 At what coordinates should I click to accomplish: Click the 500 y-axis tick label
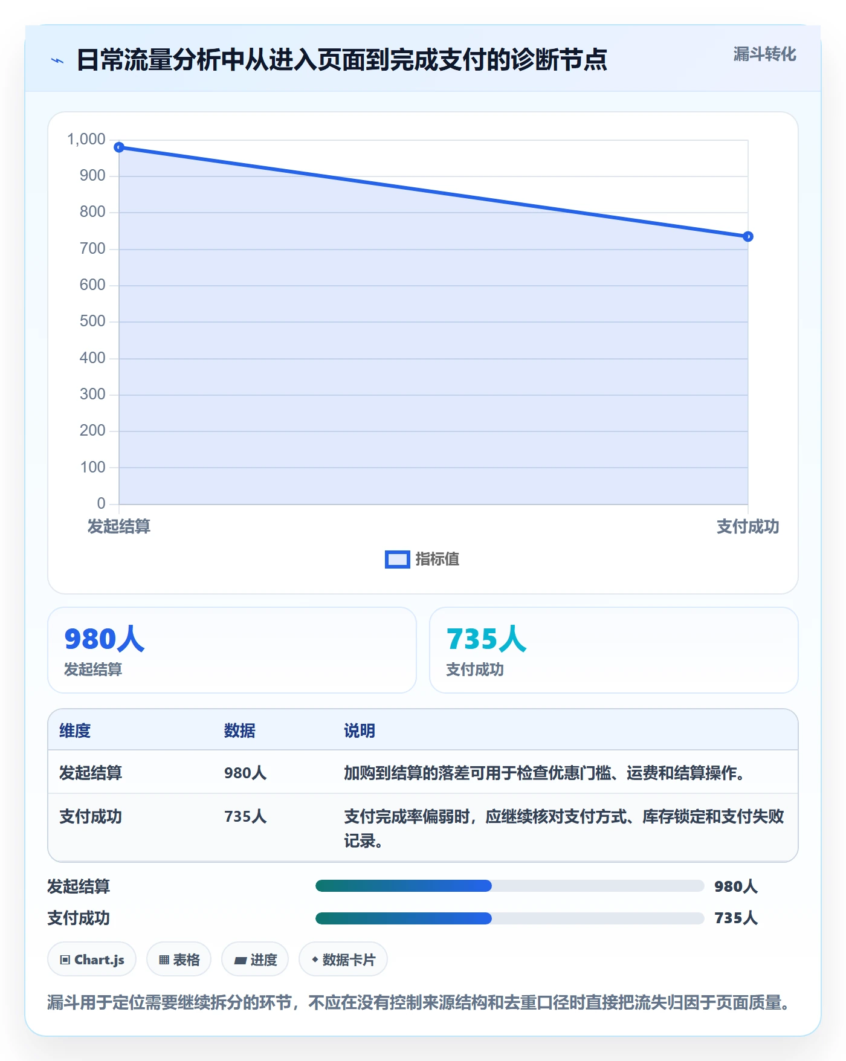(x=92, y=321)
